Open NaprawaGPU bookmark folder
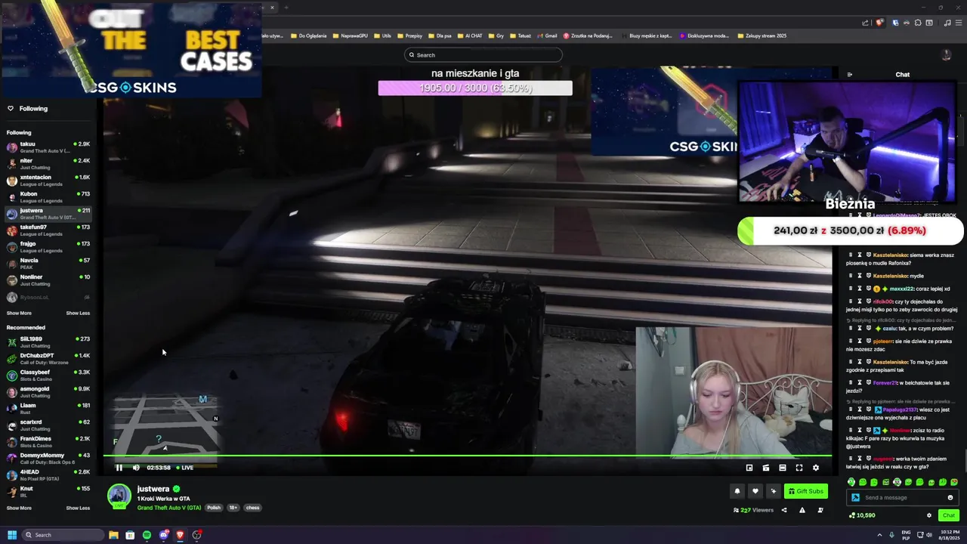 coord(351,36)
